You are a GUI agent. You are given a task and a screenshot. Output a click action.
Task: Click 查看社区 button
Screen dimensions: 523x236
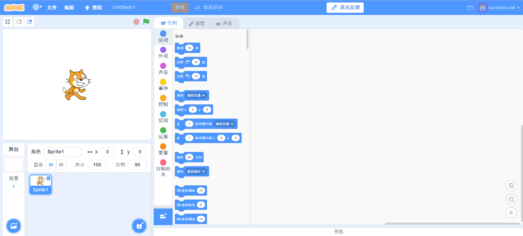pos(209,7)
